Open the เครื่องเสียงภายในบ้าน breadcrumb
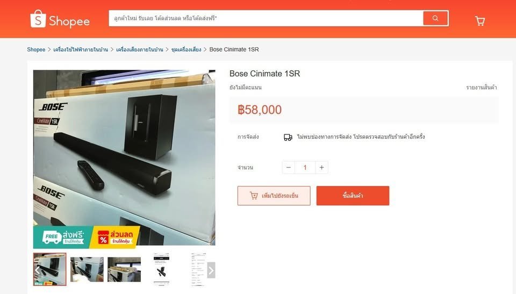 tap(140, 49)
